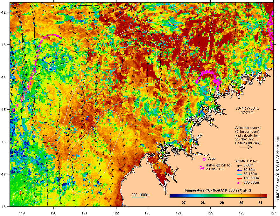Viewport: 280px width, 216px height.
Task: Click the longitude axis label 121
Action: coord(85,213)
